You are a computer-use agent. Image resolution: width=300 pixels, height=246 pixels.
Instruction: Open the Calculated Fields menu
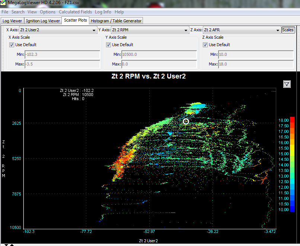[x=75, y=12]
